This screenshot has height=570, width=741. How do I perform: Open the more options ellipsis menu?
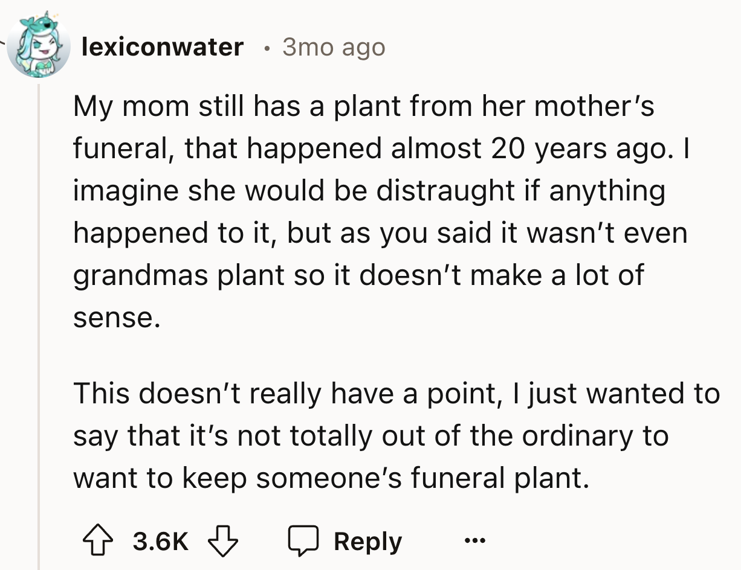point(475,541)
